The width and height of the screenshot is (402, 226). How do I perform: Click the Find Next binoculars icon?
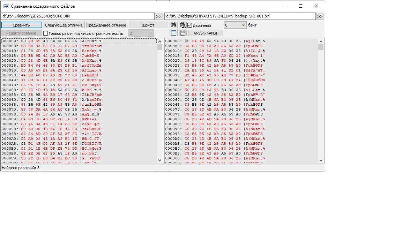pyautogui.click(x=182, y=25)
